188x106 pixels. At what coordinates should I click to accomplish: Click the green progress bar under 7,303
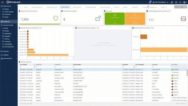tap(40, 24)
